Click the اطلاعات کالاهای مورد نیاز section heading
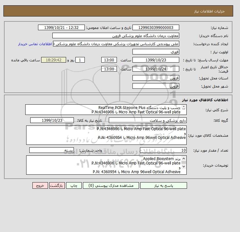This screenshot has width=240, height=232. coord(205,100)
